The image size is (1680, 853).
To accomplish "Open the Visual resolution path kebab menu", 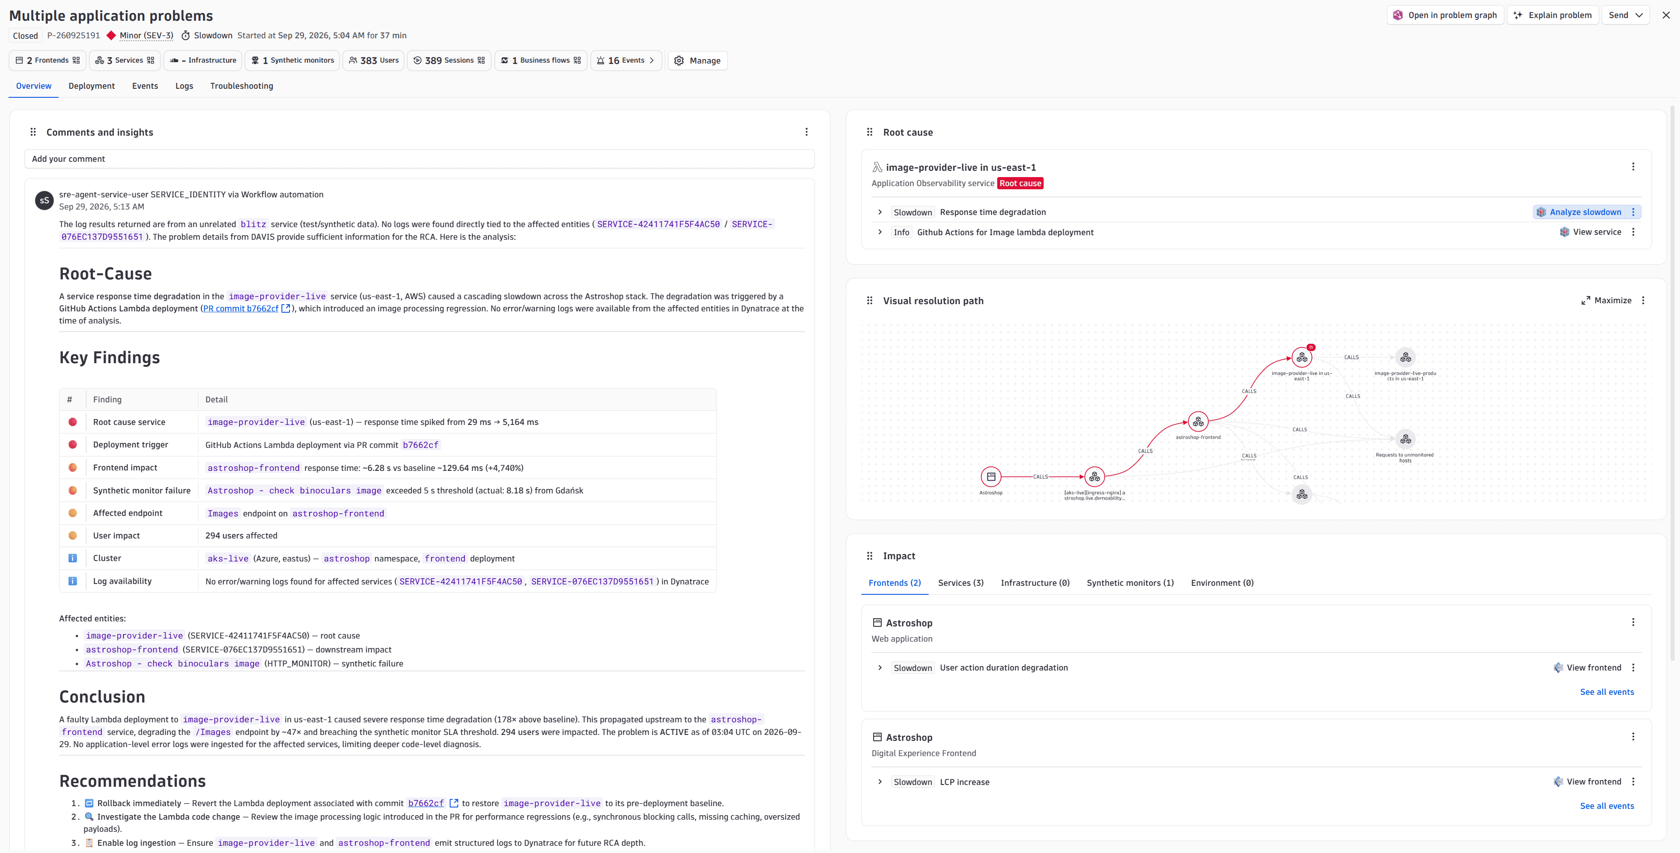I will tap(1643, 301).
